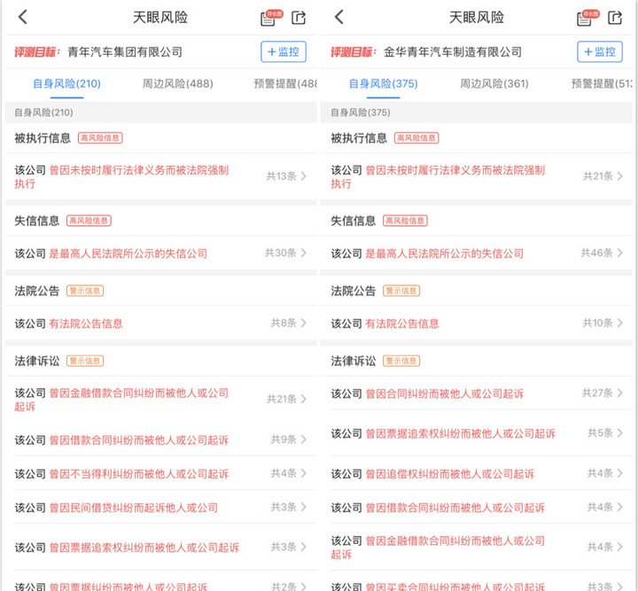The height and width of the screenshot is (591, 638).
Task: Select the 自身风险(210) section header bar
Action: (160, 113)
